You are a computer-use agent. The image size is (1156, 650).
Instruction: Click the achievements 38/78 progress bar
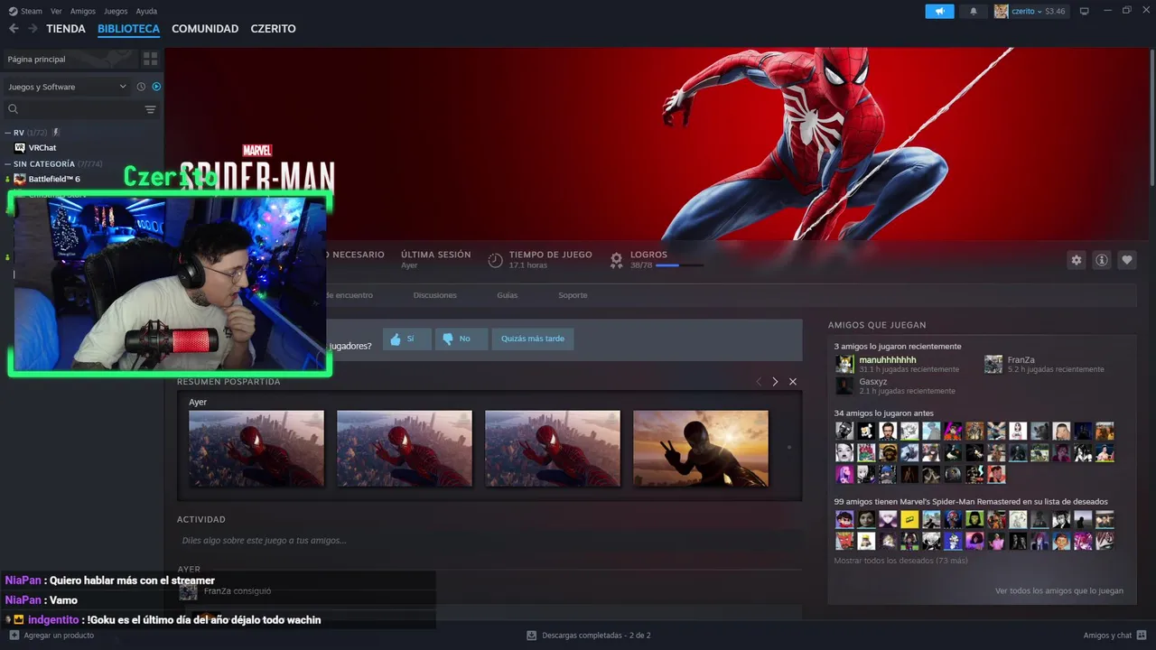click(x=679, y=265)
